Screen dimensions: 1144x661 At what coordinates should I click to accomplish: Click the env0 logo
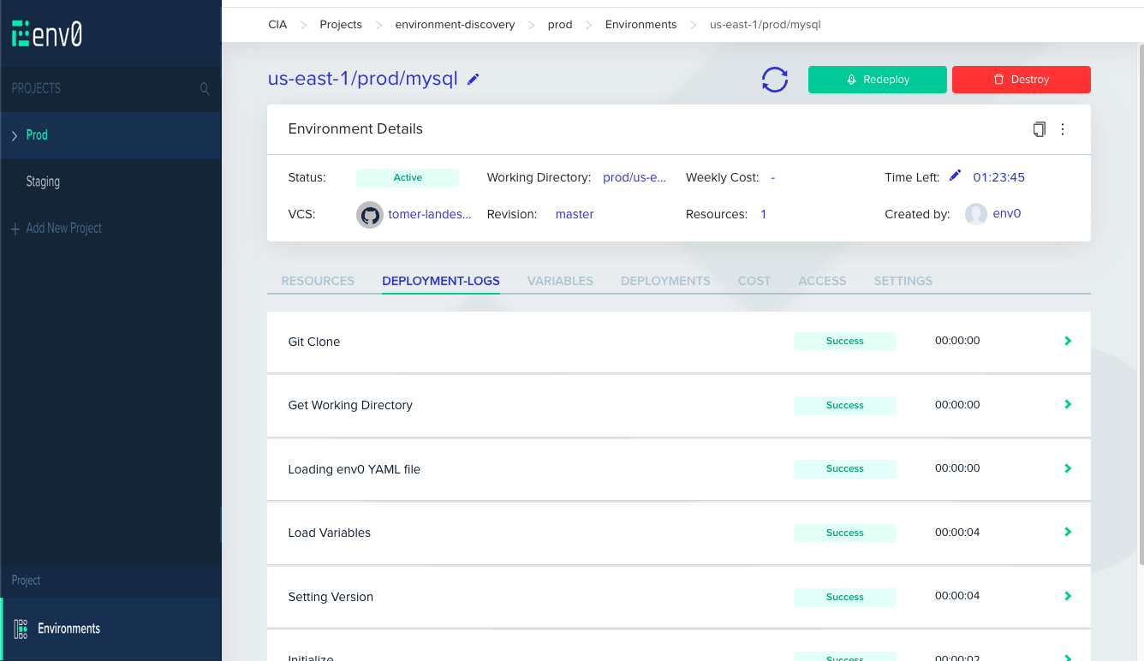47,33
